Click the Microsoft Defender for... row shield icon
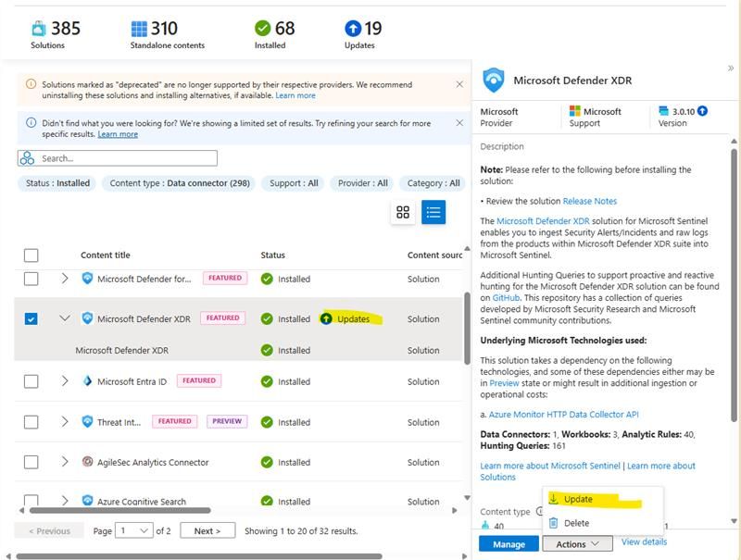 (x=87, y=278)
